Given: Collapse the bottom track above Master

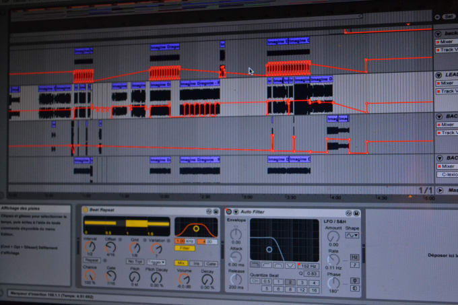Looking at the screenshot, I should coord(440,158).
